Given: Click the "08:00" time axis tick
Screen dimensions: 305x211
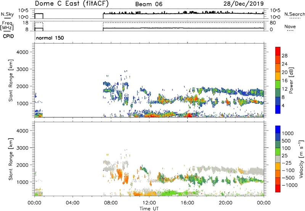Looking at the screenshot, I should [111, 203].
